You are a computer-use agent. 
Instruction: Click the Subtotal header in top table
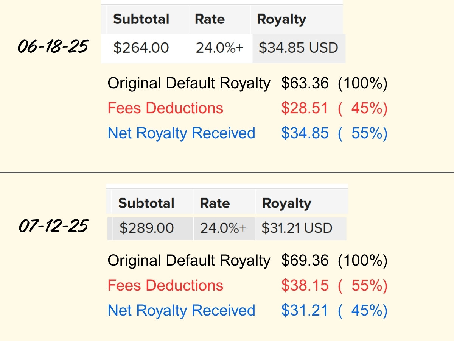(x=141, y=19)
